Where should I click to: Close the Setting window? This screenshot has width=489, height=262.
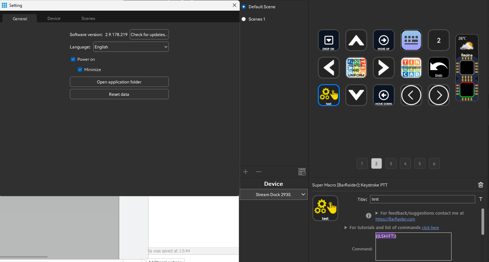235,5
